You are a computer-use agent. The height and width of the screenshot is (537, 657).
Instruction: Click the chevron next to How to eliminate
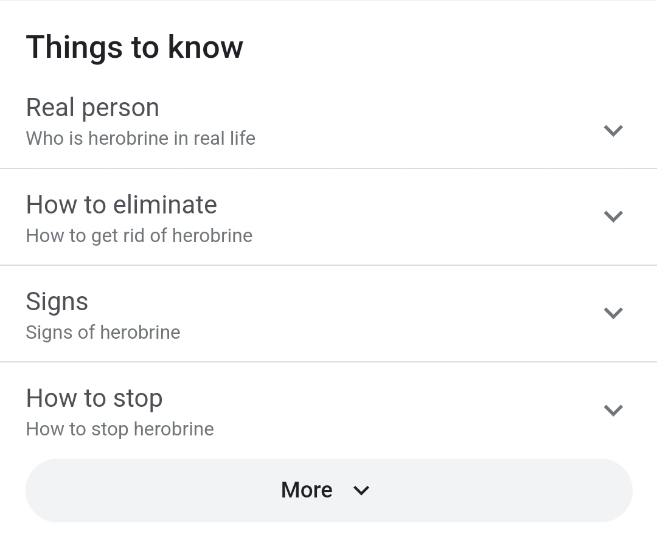coord(613,217)
